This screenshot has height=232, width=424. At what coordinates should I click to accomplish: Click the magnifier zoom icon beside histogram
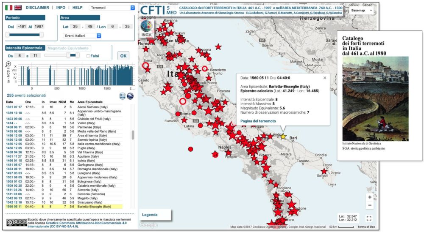(x=8, y=64)
